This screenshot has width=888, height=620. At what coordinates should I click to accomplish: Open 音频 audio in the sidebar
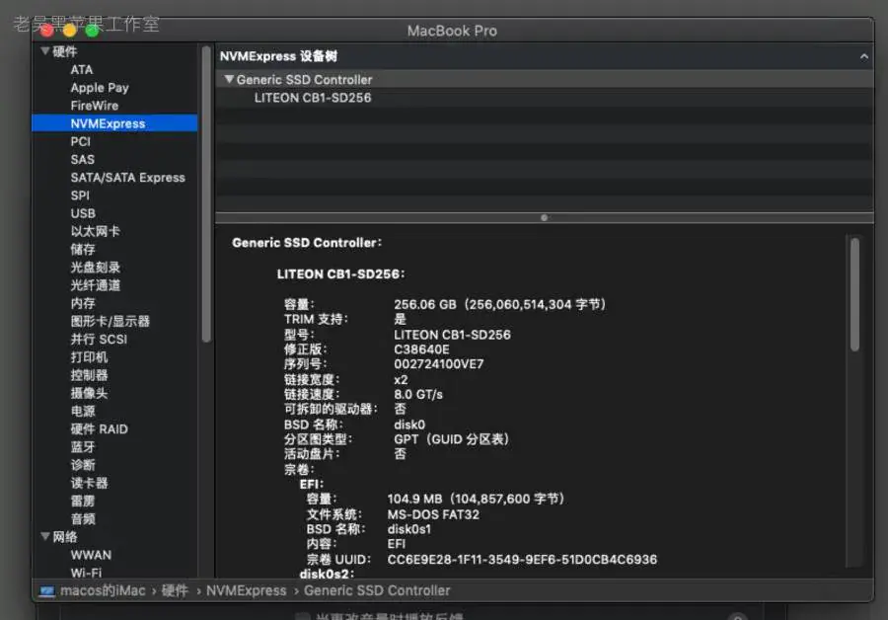83,519
